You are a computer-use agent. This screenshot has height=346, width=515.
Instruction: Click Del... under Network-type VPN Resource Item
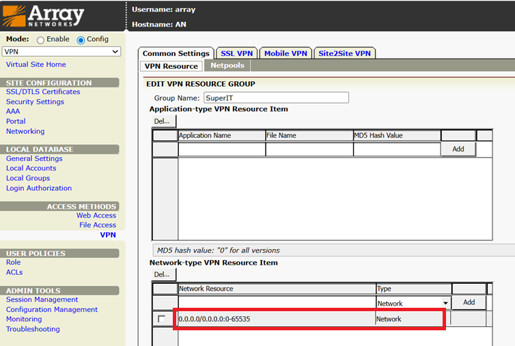(162, 274)
